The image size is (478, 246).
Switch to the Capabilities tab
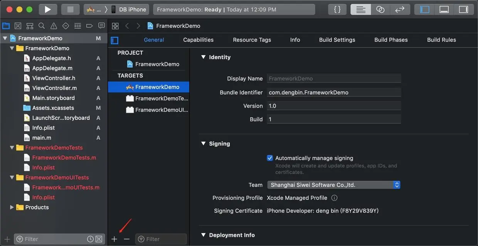pos(198,40)
